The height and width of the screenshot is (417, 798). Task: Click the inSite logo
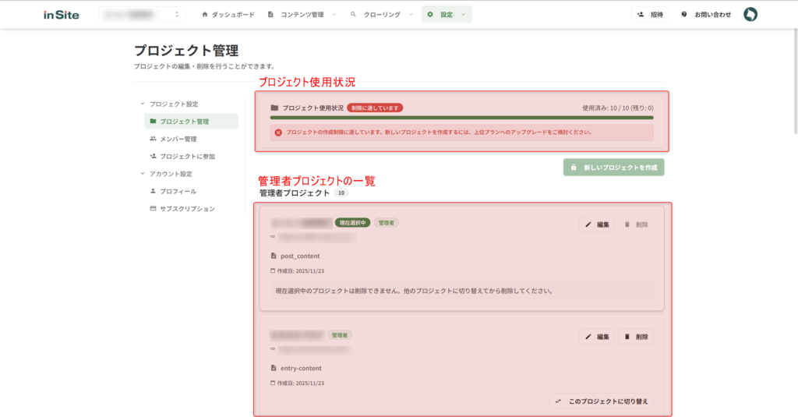(61, 15)
